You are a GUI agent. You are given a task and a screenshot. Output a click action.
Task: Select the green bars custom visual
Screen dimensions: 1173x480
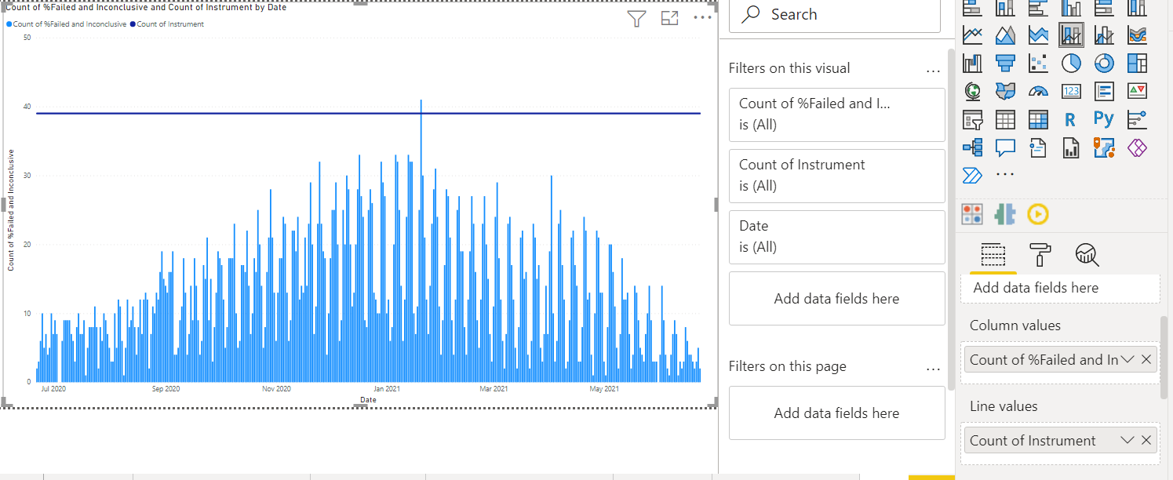point(1005,213)
